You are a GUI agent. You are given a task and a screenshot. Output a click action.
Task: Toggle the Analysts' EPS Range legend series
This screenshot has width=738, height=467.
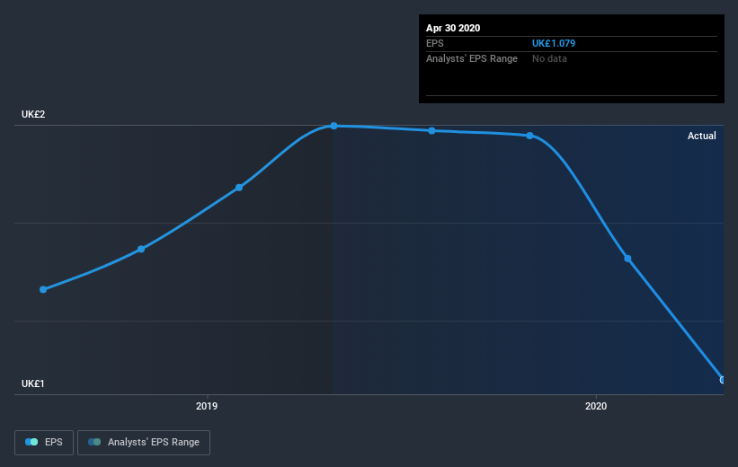(144, 442)
